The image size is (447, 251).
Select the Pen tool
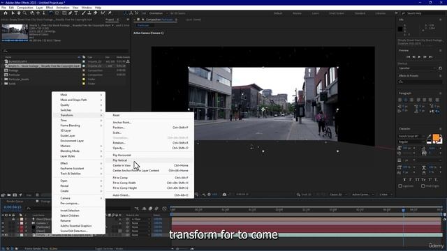(70, 13)
